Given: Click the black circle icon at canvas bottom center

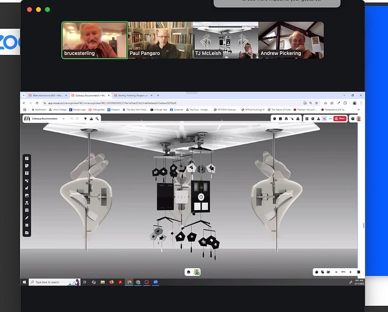Looking at the screenshot, I should [x=188, y=272].
